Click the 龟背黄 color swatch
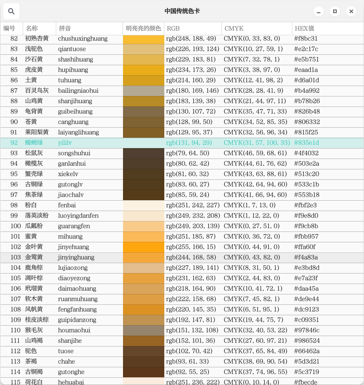Viewport: 364px width, 385px height. (x=143, y=112)
